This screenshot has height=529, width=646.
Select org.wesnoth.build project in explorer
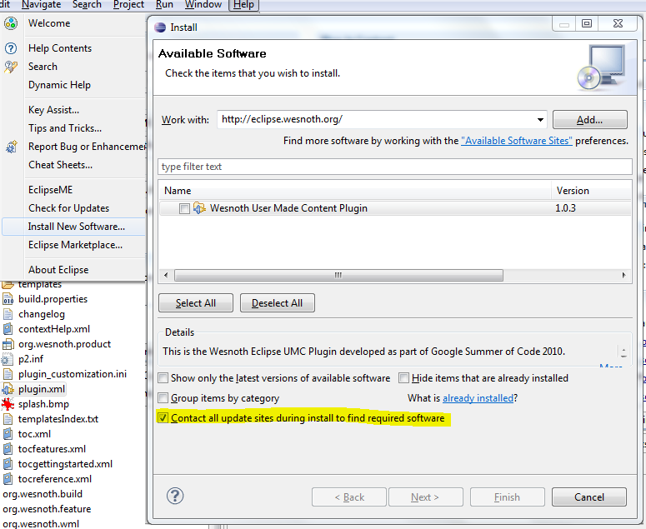(x=43, y=494)
